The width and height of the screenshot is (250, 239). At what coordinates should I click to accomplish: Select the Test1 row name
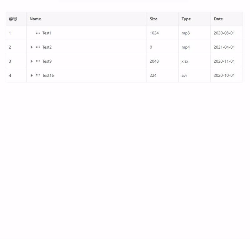(x=47, y=33)
